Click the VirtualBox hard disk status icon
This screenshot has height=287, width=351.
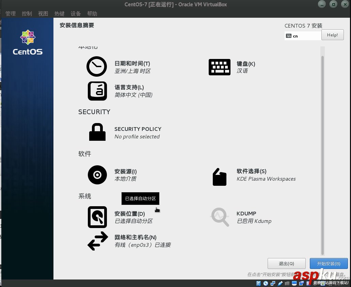(258, 283)
